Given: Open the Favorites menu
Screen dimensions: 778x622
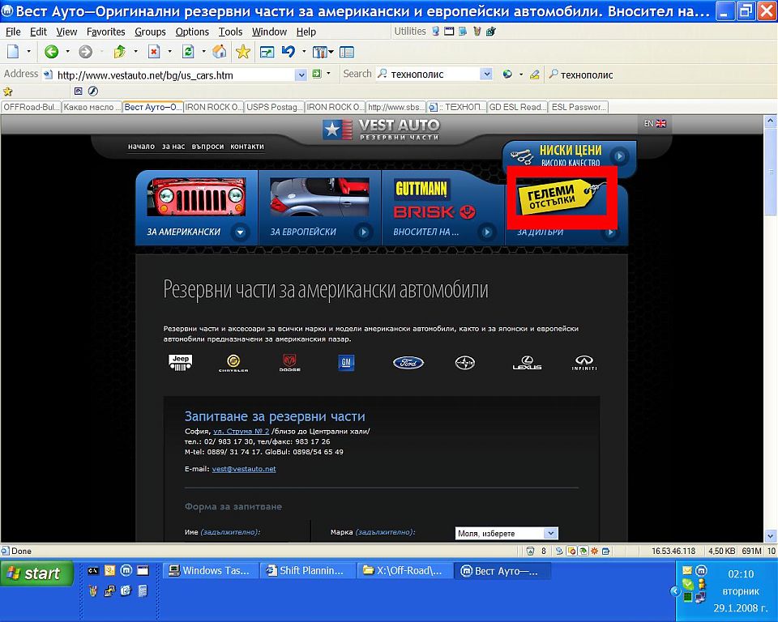Looking at the screenshot, I should pyautogui.click(x=105, y=32).
